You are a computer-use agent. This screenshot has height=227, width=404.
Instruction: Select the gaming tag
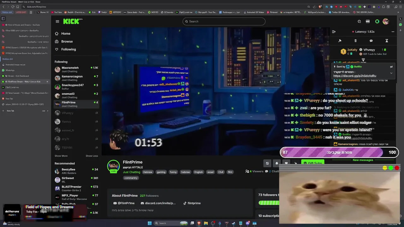[161, 172]
